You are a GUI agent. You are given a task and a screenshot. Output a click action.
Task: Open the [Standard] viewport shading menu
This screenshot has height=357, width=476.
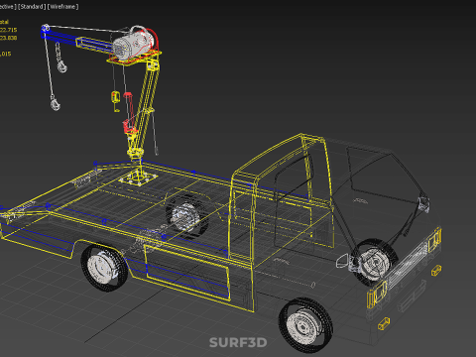32,7
